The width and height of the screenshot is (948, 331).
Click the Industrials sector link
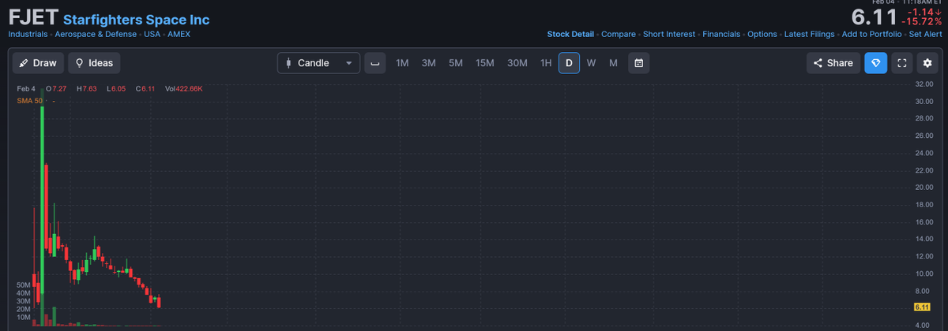click(28, 35)
